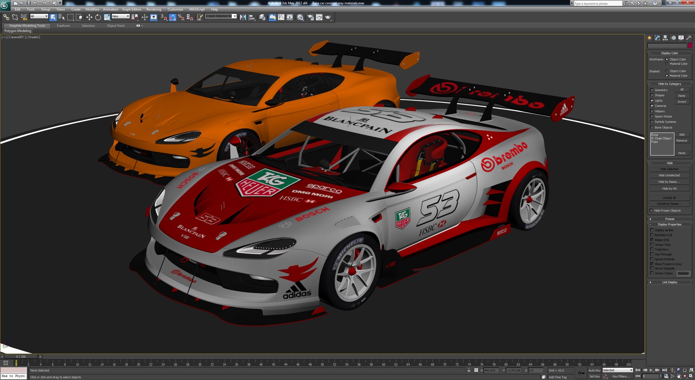
Task: Open the selection filter All dropdown
Action: pyautogui.click(x=39, y=16)
